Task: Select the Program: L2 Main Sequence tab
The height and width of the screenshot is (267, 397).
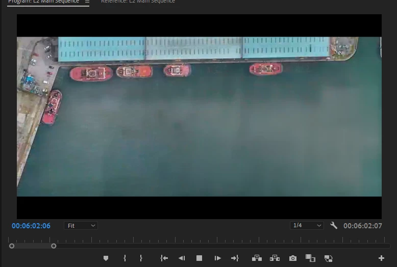Action: (43, 2)
